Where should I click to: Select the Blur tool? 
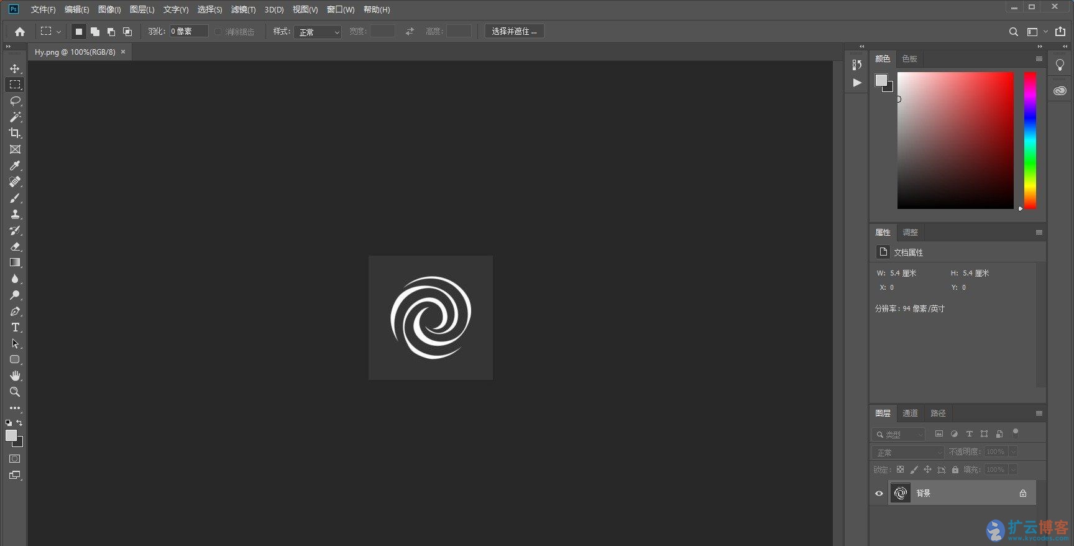15,279
